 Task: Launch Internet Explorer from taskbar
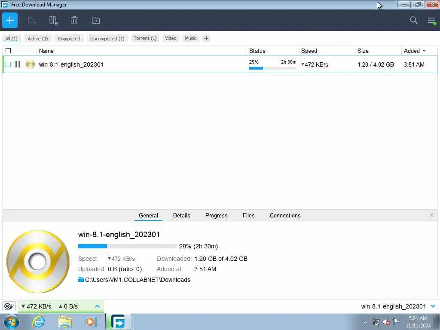pyautogui.click(x=38, y=321)
